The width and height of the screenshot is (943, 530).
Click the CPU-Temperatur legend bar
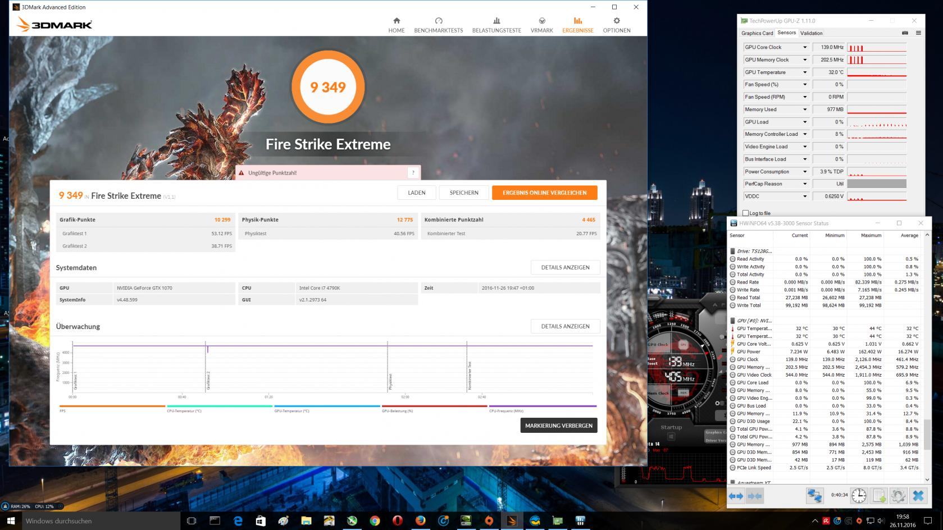tap(220, 406)
